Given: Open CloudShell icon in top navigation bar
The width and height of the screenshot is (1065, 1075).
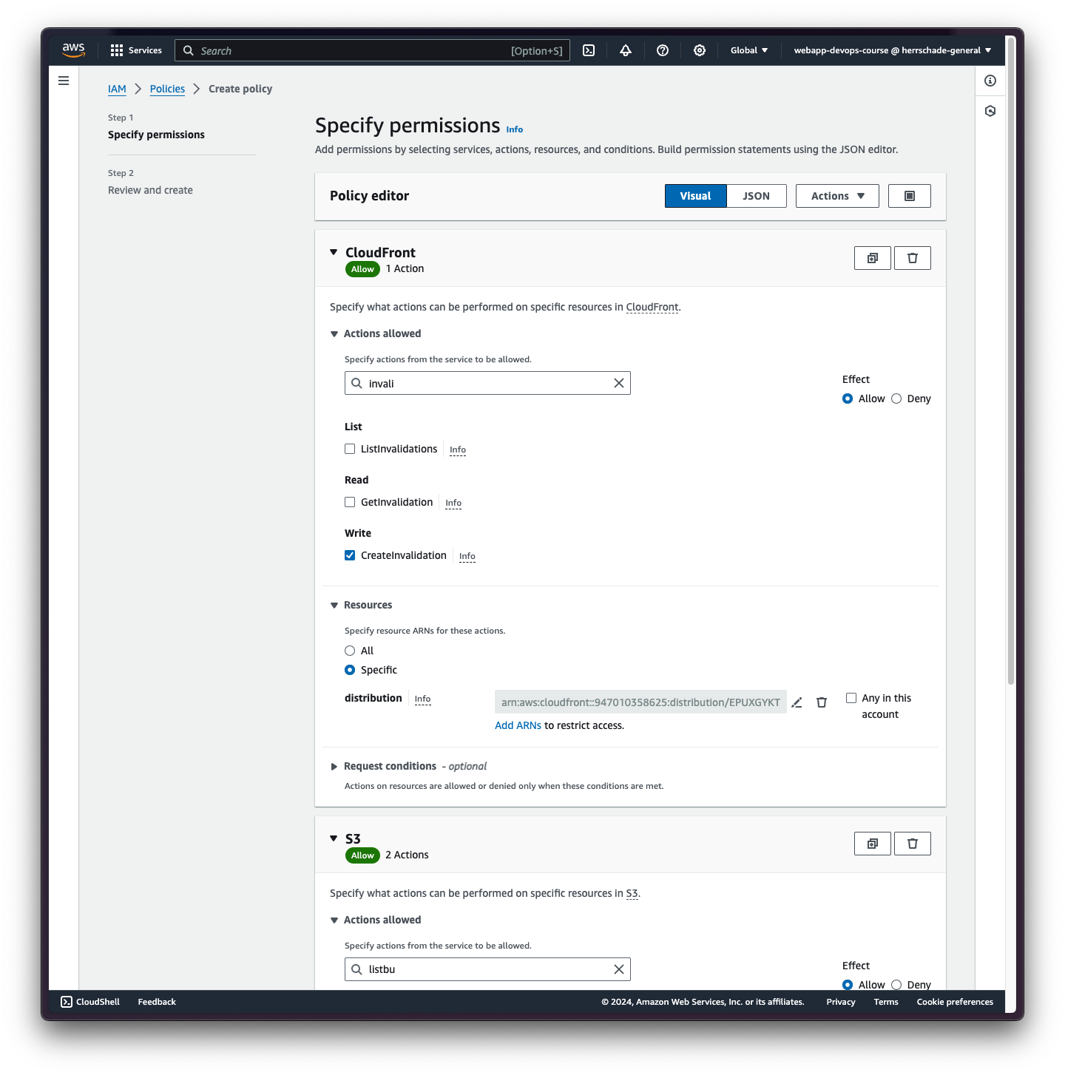Looking at the screenshot, I should click(589, 50).
